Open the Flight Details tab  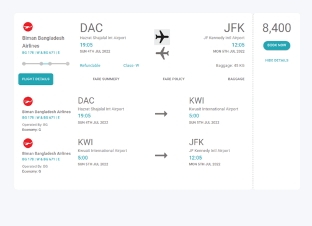pyautogui.click(x=36, y=79)
